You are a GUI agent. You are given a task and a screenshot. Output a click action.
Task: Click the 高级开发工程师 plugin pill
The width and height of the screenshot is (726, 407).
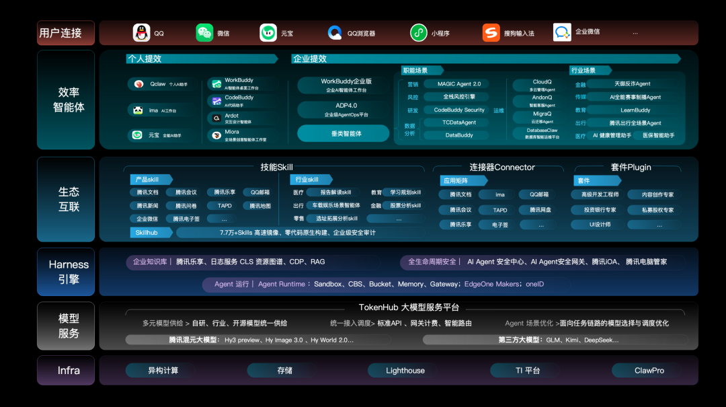pos(599,194)
